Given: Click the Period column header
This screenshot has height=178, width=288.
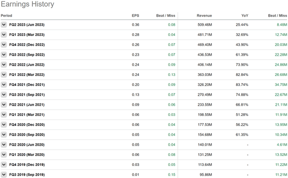Looking at the screenshot, I should coord(6,16).
